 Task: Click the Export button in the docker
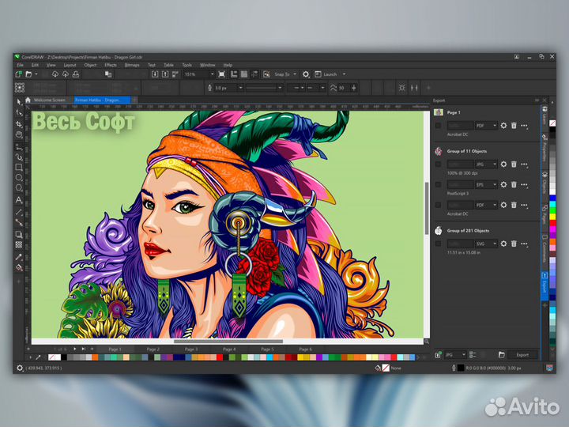522,355
